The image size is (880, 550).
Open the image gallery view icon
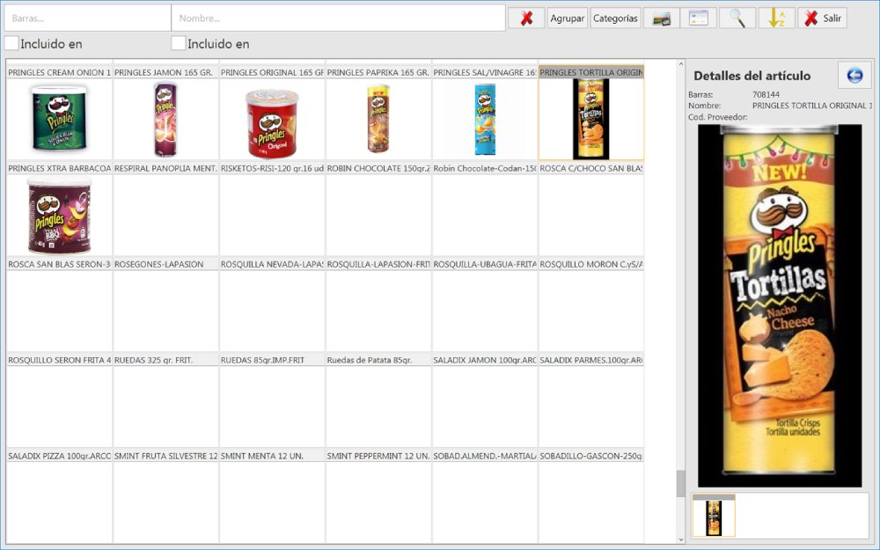[x=660, y=18]
